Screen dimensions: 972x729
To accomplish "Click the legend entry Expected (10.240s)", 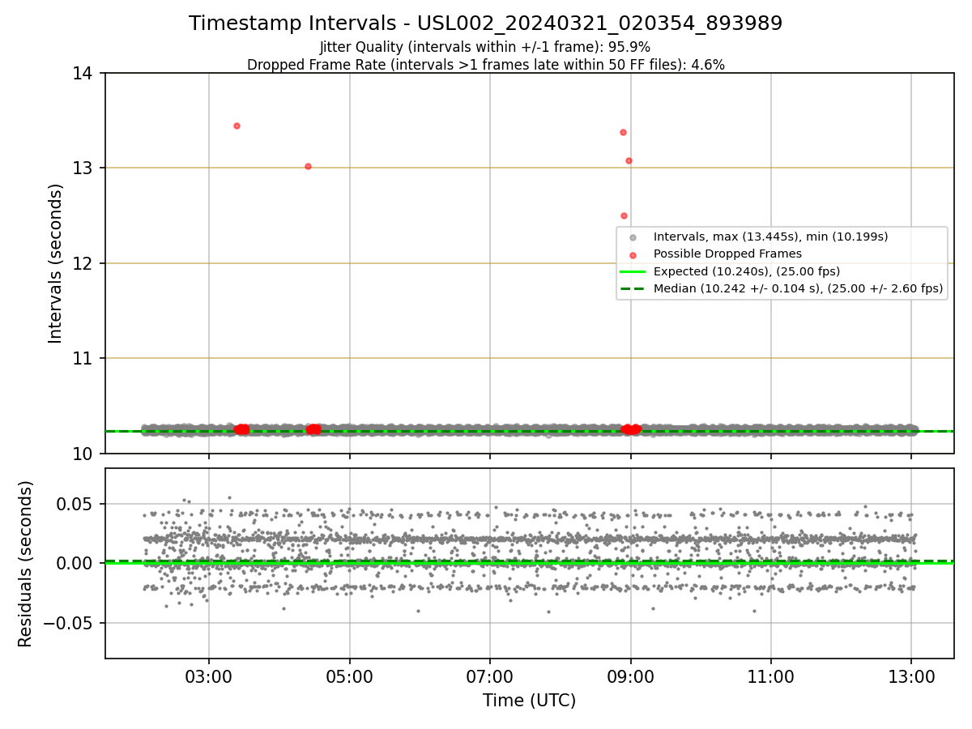I will click(746, 271).
